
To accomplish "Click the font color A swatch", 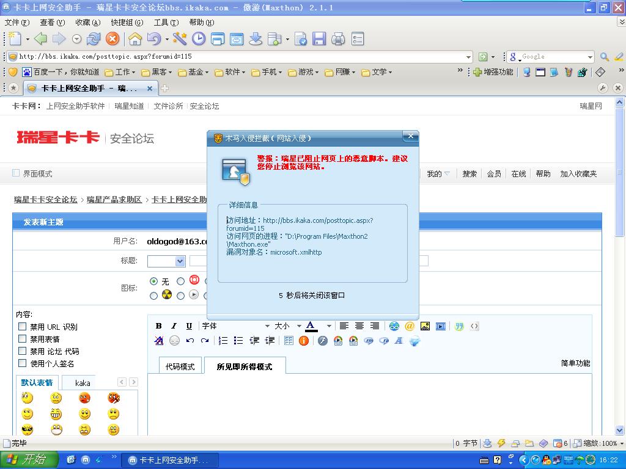I will 311,326.
